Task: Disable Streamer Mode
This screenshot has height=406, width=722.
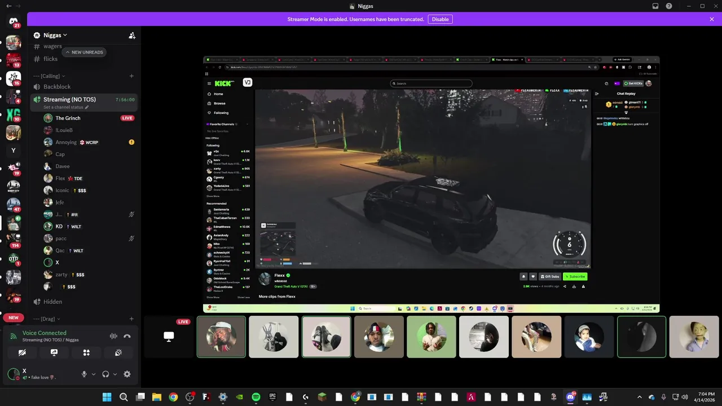Action: (440, 19)
